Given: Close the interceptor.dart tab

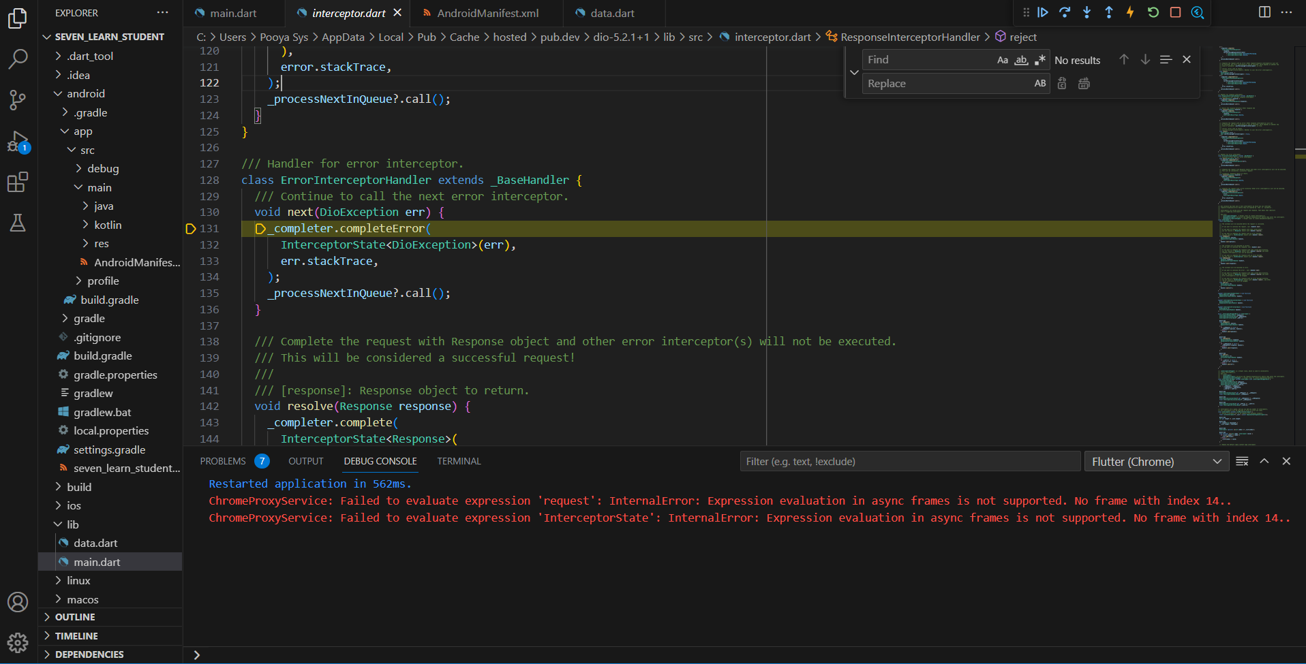Looking at the screenshot, I should pyautogui.click(x=397, y=13).
